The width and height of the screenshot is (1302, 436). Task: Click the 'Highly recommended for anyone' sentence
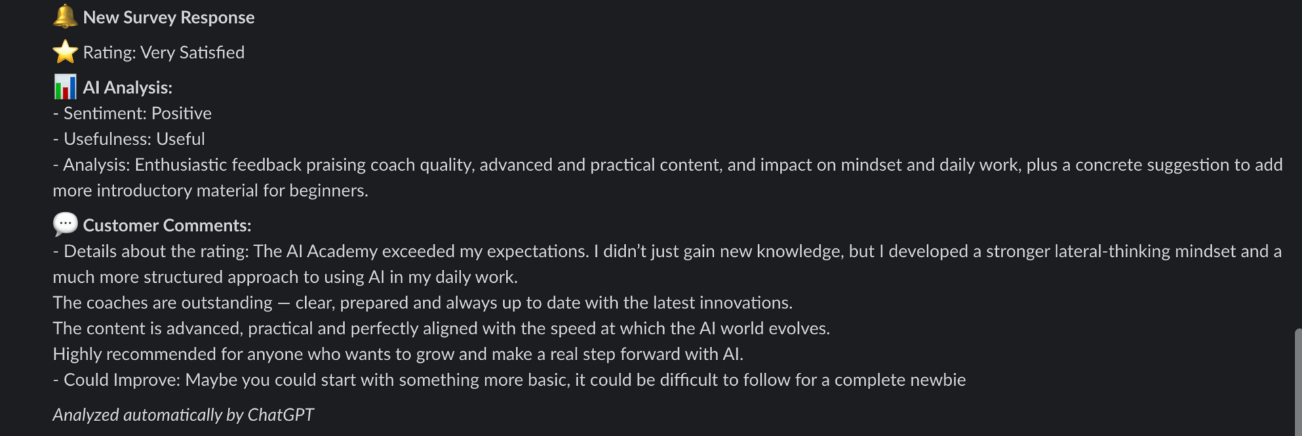(x=398, y=354)
